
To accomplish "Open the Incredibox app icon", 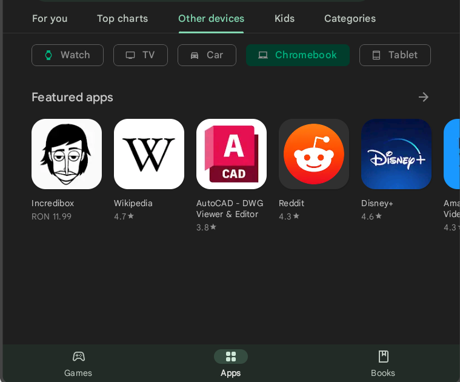I will [x=67, y=154].
